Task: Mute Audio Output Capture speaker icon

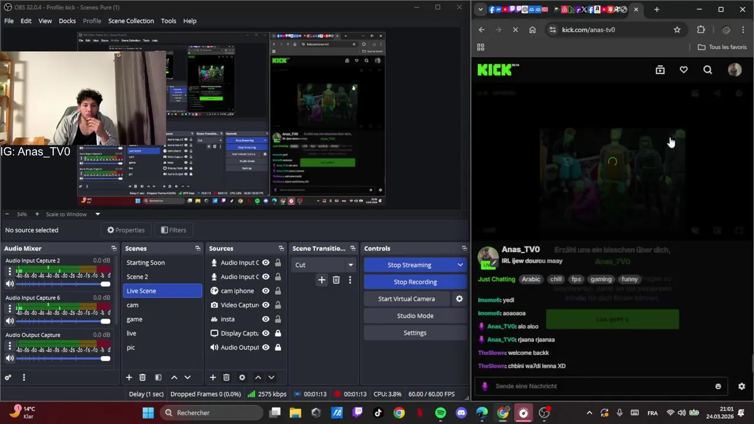Action: click(x=9, y=358)
